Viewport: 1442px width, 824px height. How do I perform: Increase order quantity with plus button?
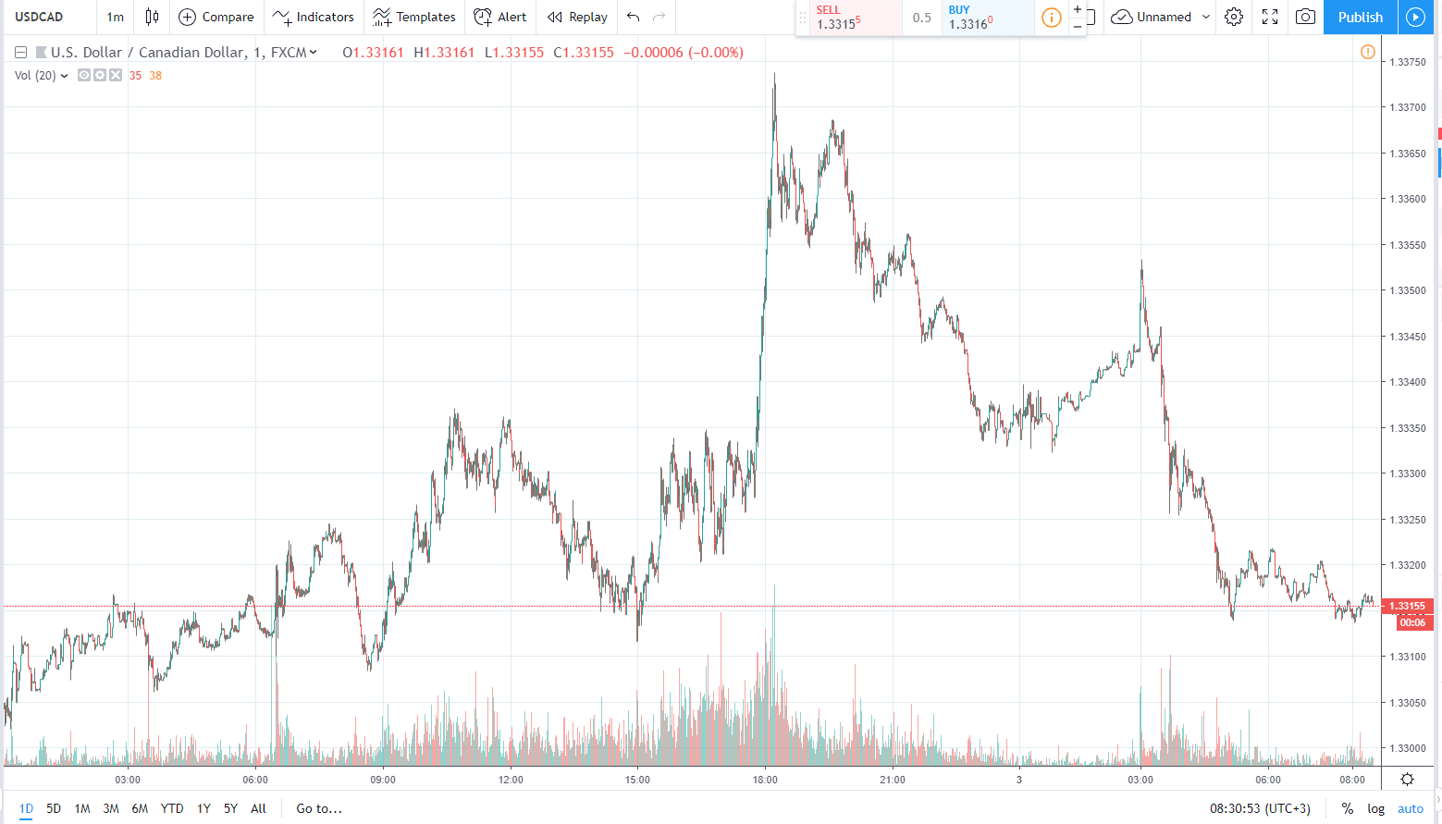1078,9
